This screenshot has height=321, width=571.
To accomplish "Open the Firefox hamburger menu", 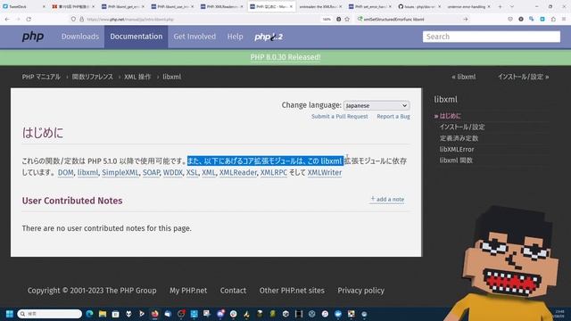I will pos(564,19).
